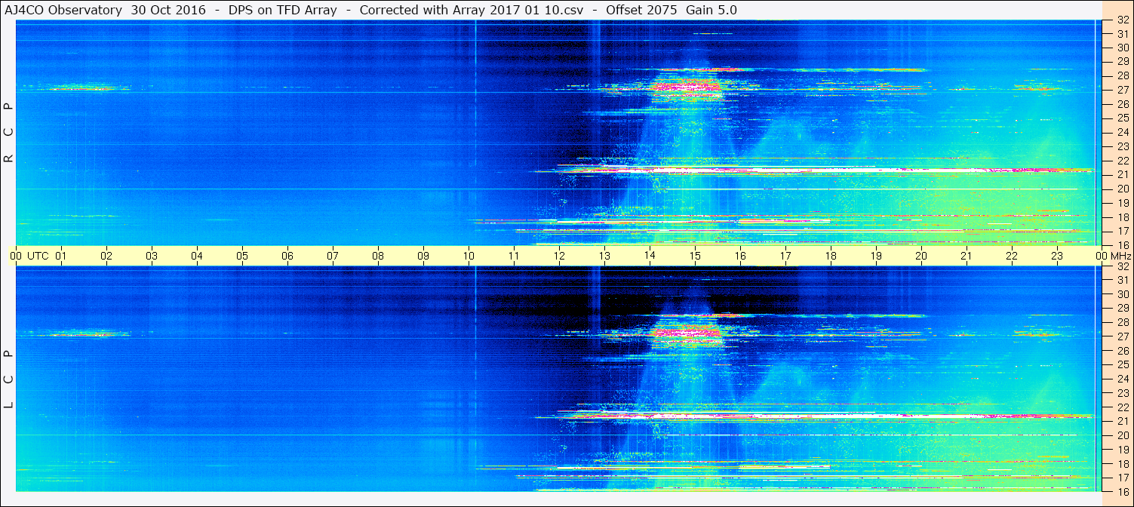1134x507 pixels.
Task: Click the 12 UTC hour marker
Action: click(559, 256)
